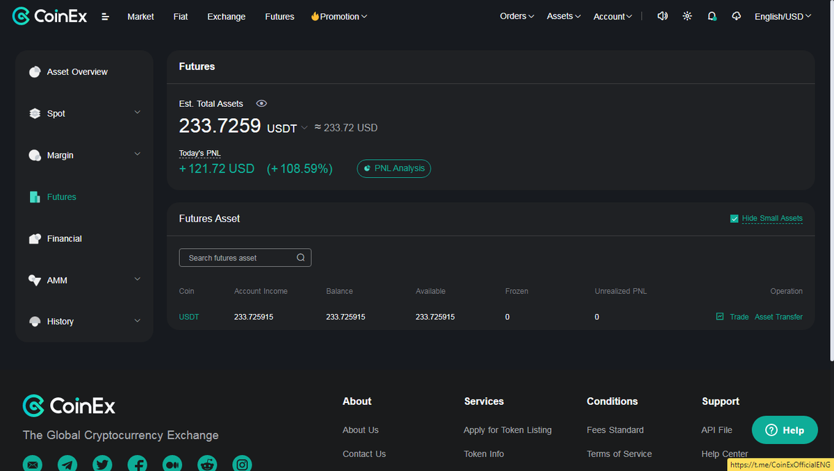
Task: Open the Medium icon in footer
Action: coord(172,464)
